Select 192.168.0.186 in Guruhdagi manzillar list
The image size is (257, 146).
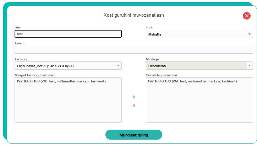pos(192,81)
